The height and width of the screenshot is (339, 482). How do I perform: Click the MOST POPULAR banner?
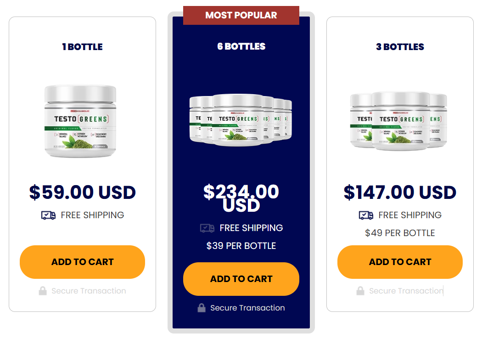click(x=241, y=15)
